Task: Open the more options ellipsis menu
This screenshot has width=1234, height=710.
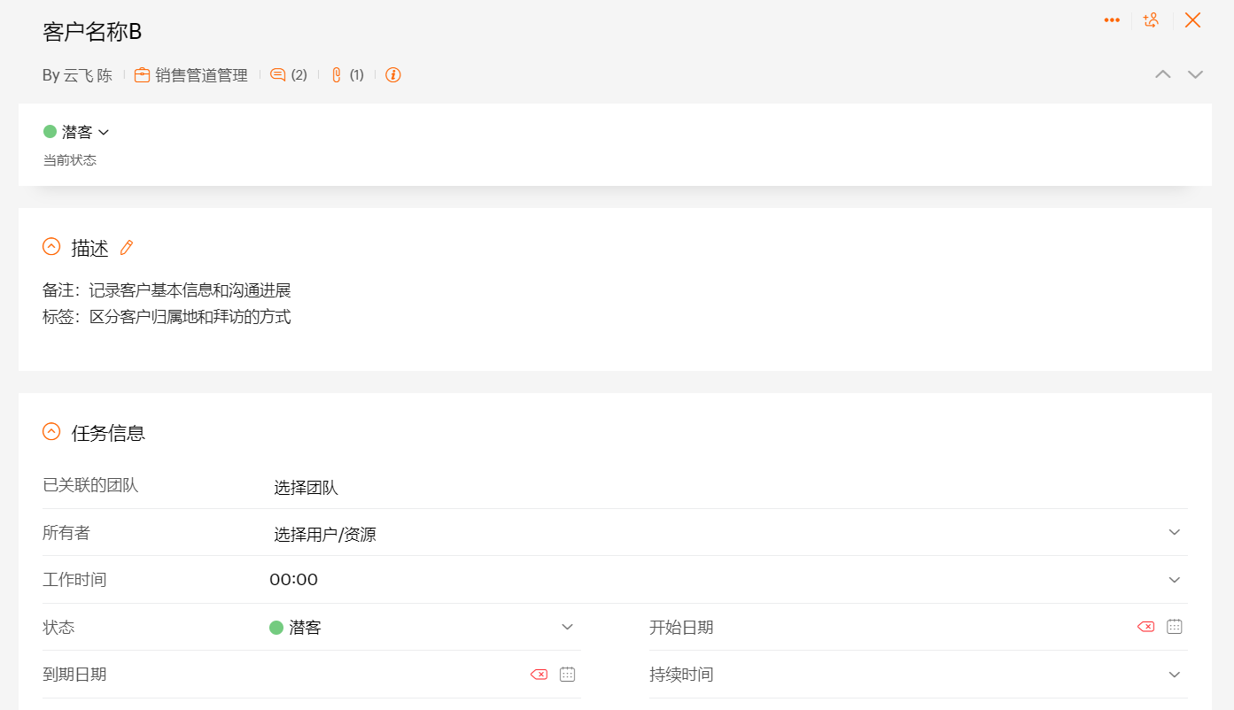Action: pyautogui.click(x=1112, y=19)
